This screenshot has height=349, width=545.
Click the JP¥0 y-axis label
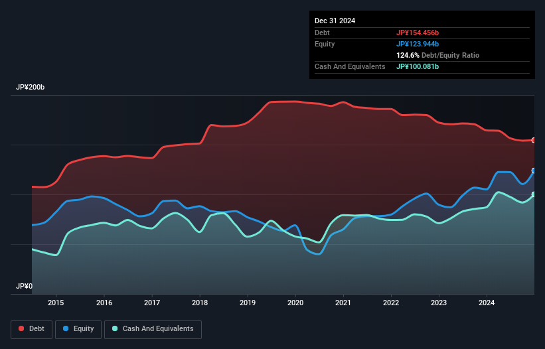pos(25,286)
